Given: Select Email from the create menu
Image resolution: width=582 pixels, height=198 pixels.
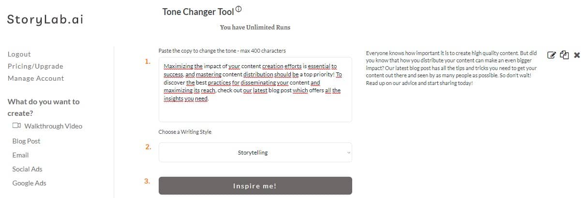Looking at the screenshot, I should pos(21,155).
